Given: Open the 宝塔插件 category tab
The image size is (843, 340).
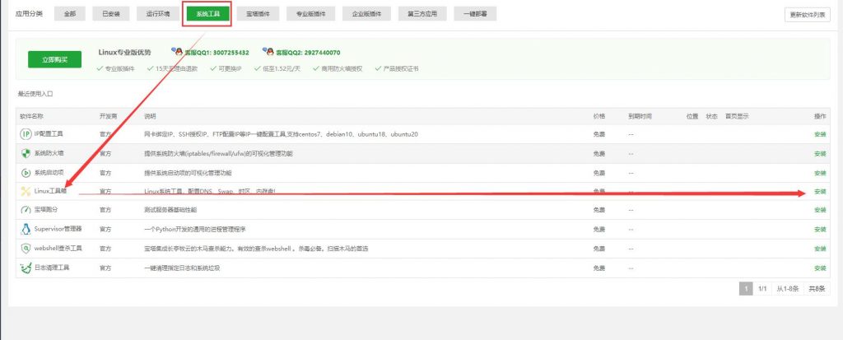Looking at the screenshot, I should (258, 15).
